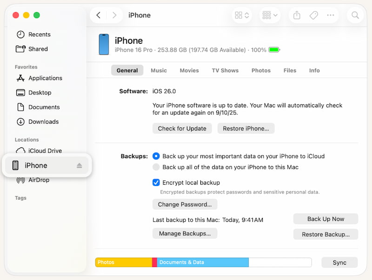372x280 pixels.
Task: Click the Recents clock icon
Action: pyautogui.click(x=20, y=34)
